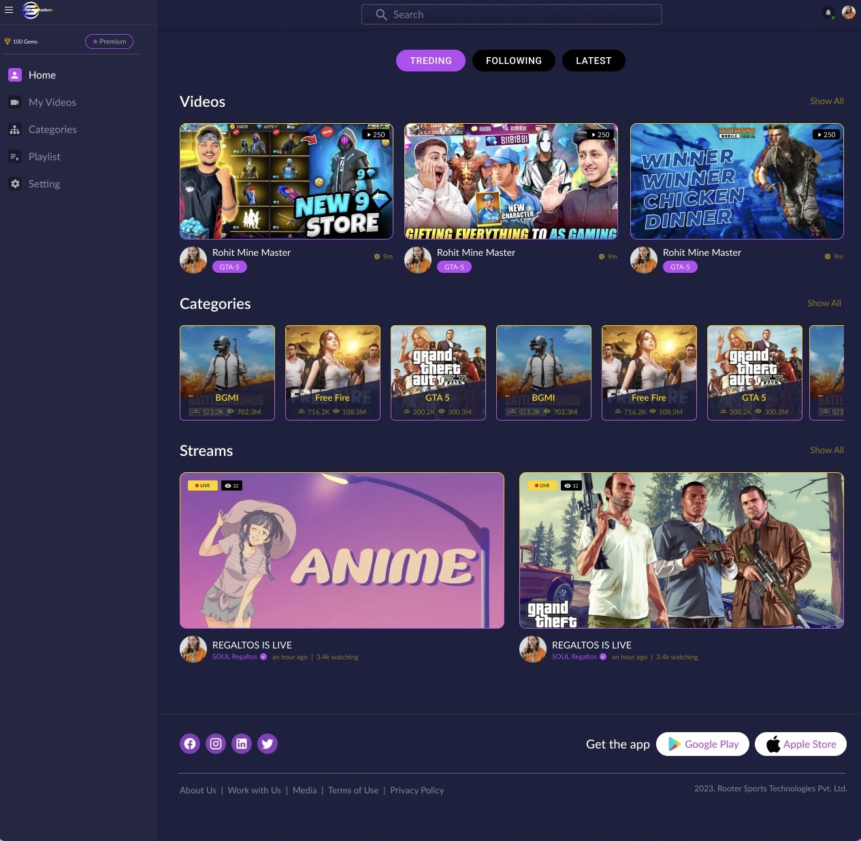
Task: Click the Playlist icon in sidebar
Action: coord(15,156)
